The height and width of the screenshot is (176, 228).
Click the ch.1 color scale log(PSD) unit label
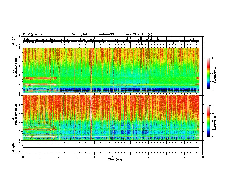[216, 75]
